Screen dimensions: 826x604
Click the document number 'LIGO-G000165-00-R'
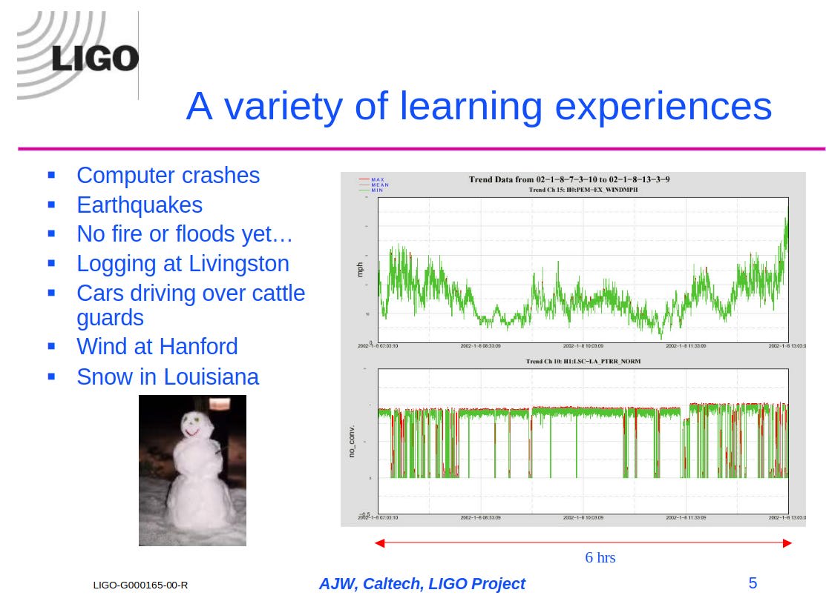point(140,585)
